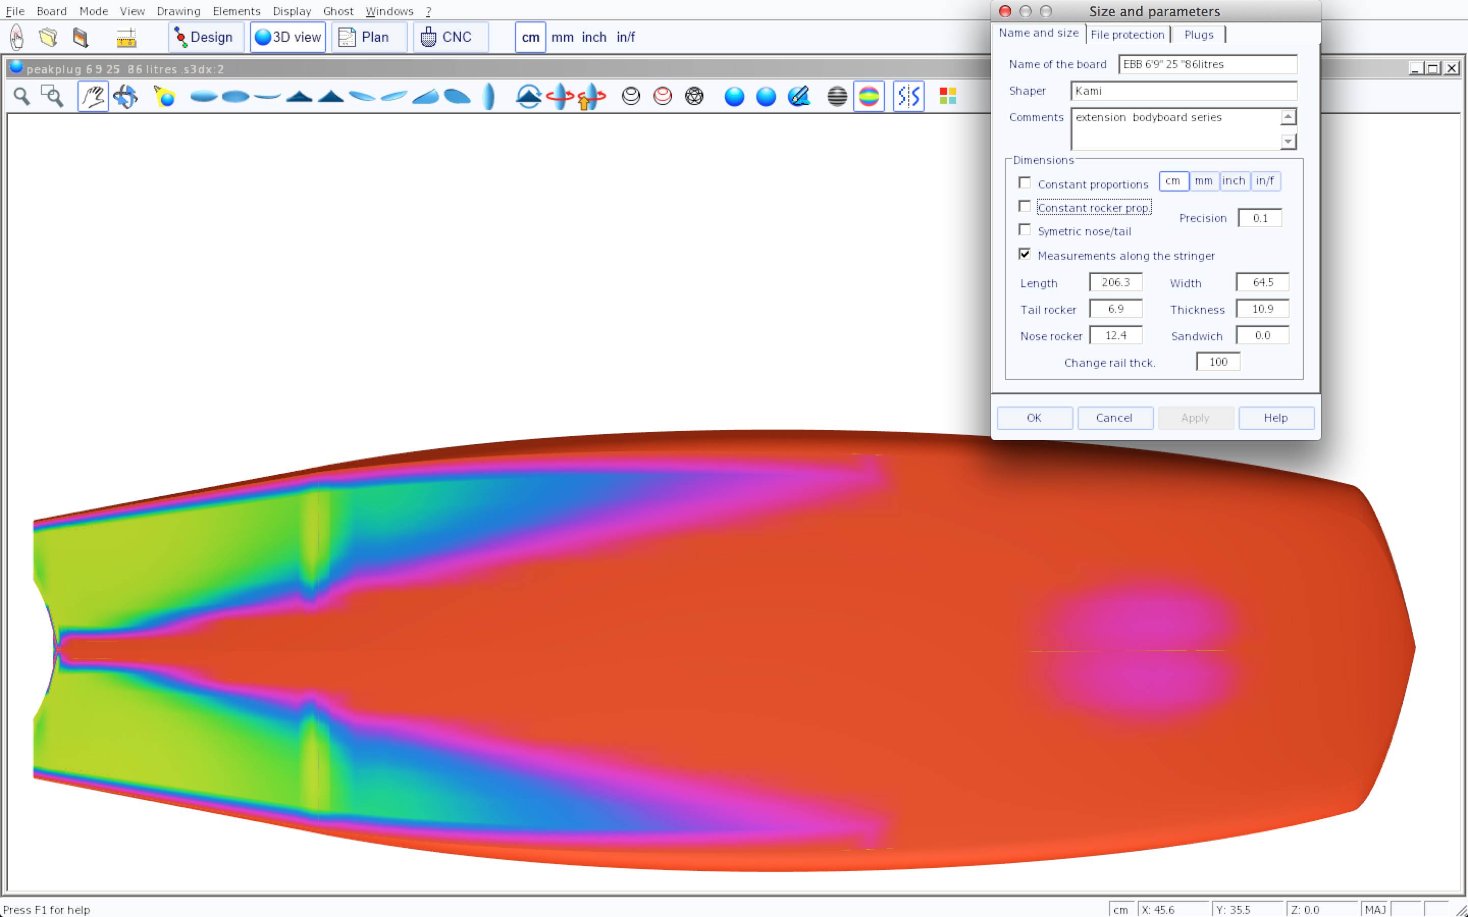The width and height of the screenshot is (1468, 917).
Task: Check Symetric nose/tail option
Action: click(1025, 230)
